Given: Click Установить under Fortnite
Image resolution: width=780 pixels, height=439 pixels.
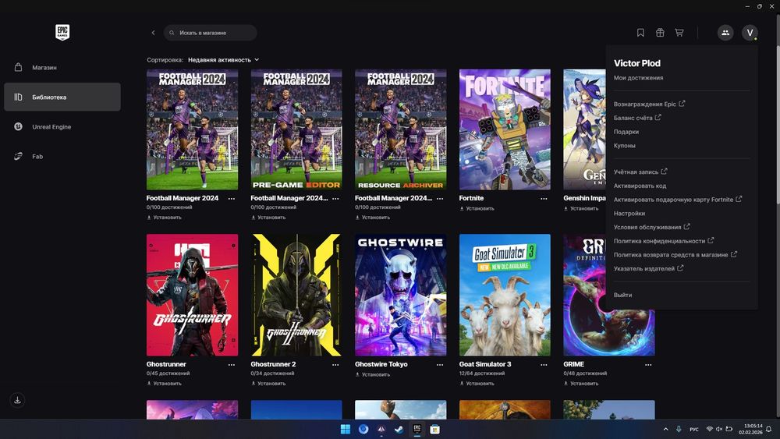Looking at the screenshot, I should click(477, 208).
